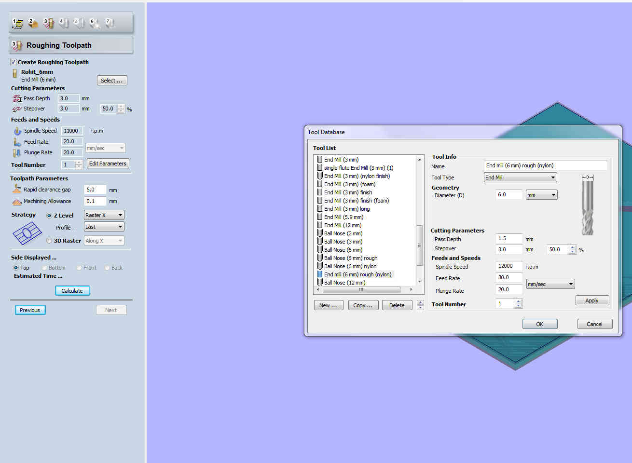Click the Rohit_6mm tool icon
632x463 pixels.
[x=14, y=73]
